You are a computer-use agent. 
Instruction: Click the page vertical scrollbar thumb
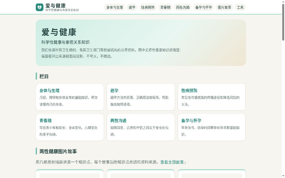click(x=283, y=22)
